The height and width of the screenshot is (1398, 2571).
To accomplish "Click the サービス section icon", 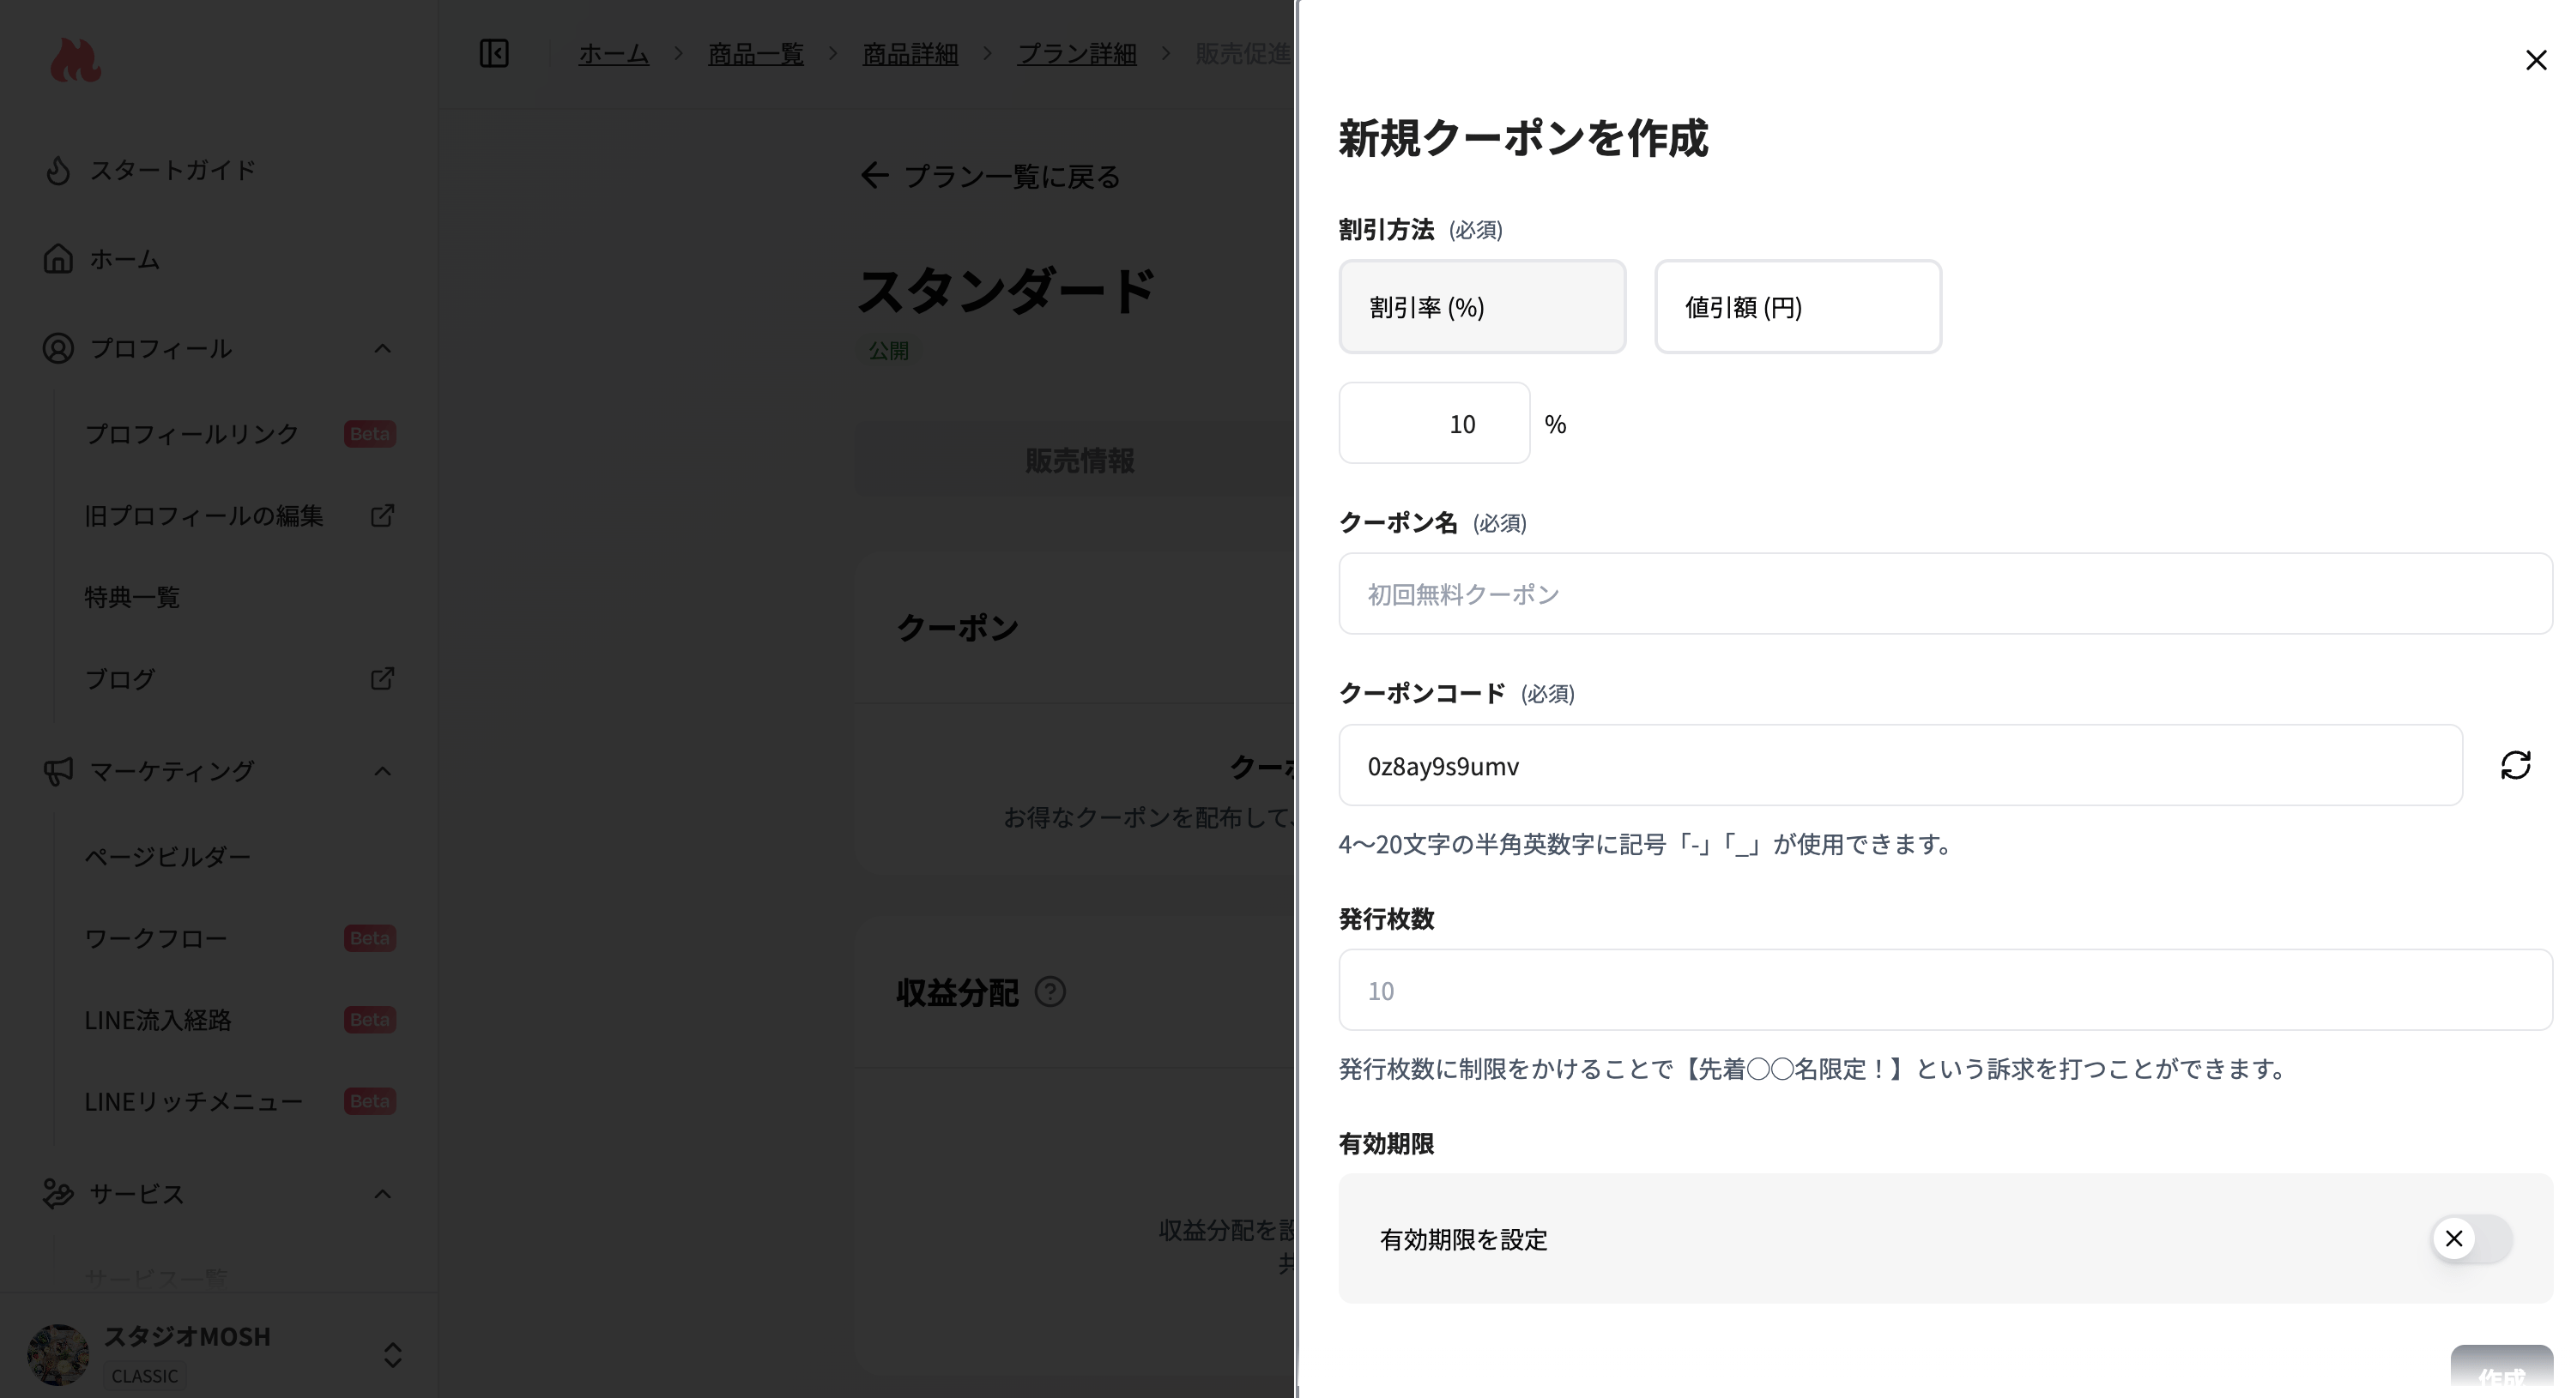I will coord(57,1195).
